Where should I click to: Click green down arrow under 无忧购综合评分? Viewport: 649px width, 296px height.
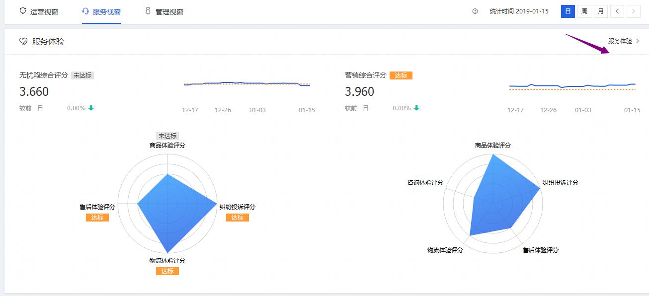[x=91, y=108]
